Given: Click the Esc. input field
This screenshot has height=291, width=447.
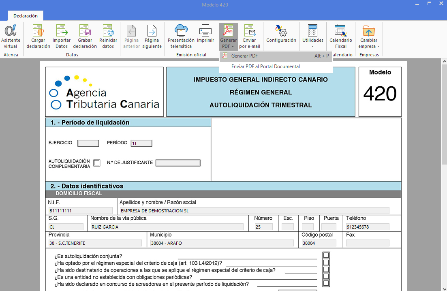Looking at the screenshot, I should click(x=288, y=227).
